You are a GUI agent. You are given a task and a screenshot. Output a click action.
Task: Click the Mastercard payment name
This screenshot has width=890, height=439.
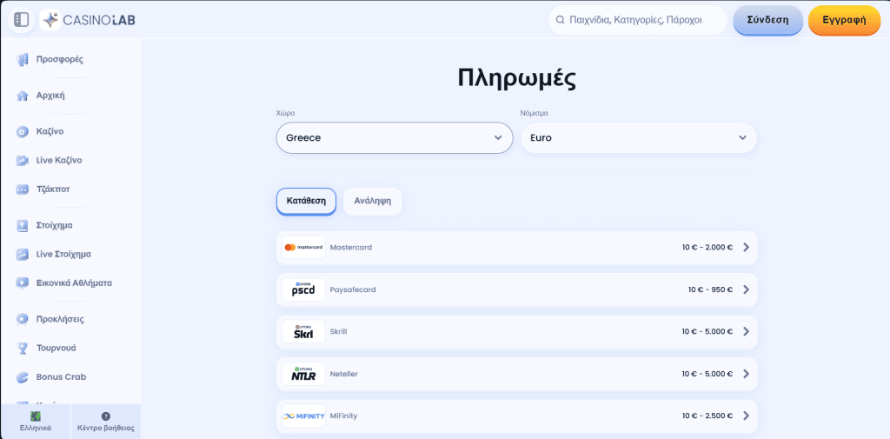(x=351, y=248)
